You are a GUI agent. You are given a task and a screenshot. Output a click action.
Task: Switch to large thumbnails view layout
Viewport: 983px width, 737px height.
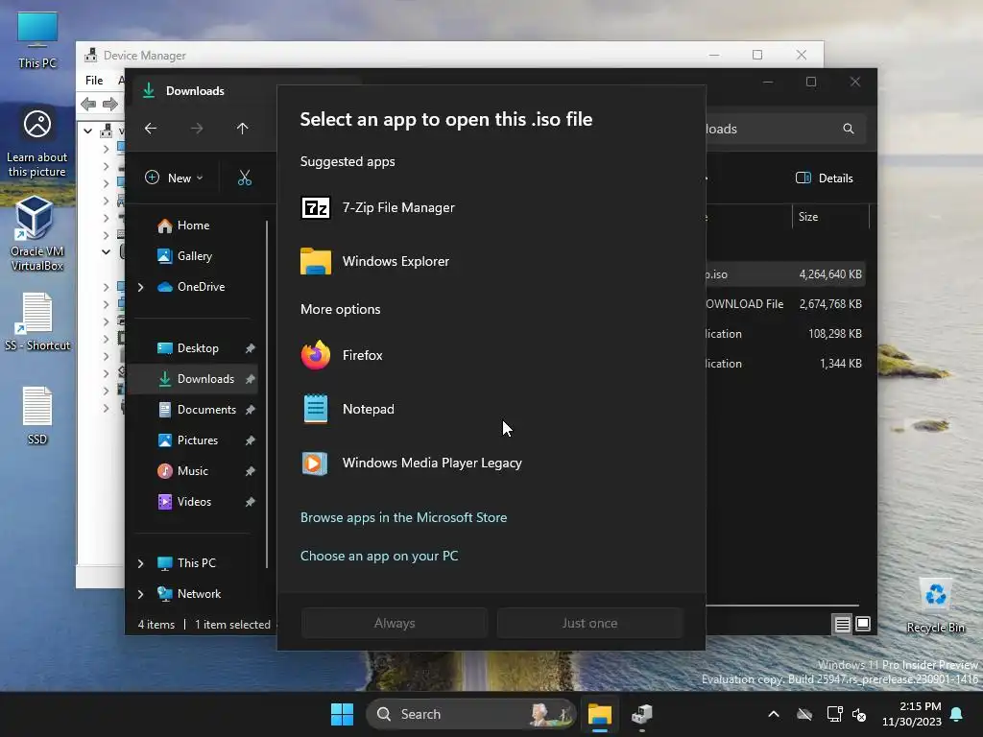point(863,624)
